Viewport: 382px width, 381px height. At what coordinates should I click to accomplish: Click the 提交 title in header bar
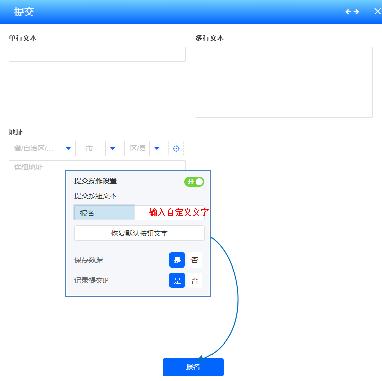click(x=24, y=12)
